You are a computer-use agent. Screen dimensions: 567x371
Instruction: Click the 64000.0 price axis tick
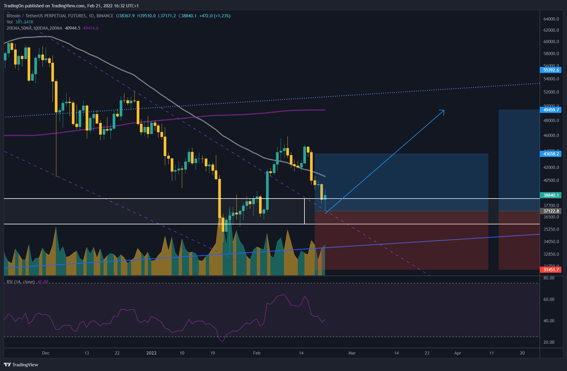(551, 19)
